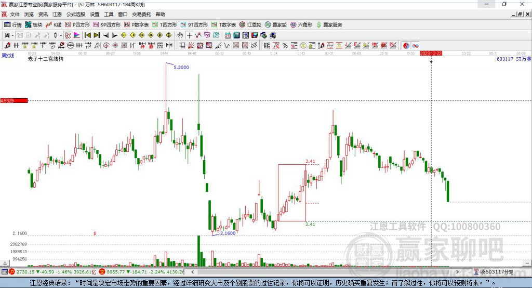Viewport: 532px width, 288px height.
Task: Open the 9T四方形 tool
Action: pos(194,25)
